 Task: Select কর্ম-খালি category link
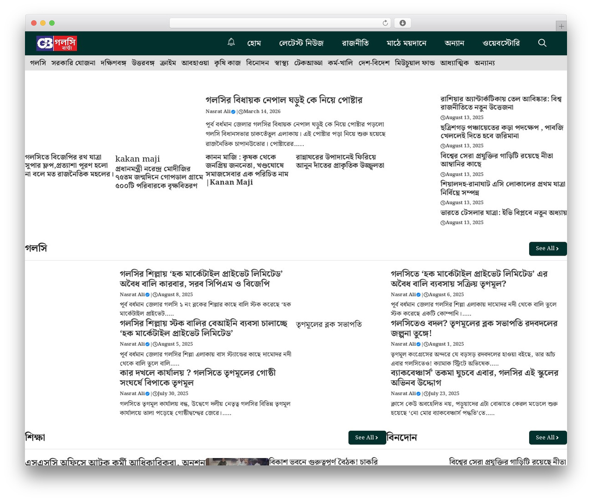click(340, 63)
